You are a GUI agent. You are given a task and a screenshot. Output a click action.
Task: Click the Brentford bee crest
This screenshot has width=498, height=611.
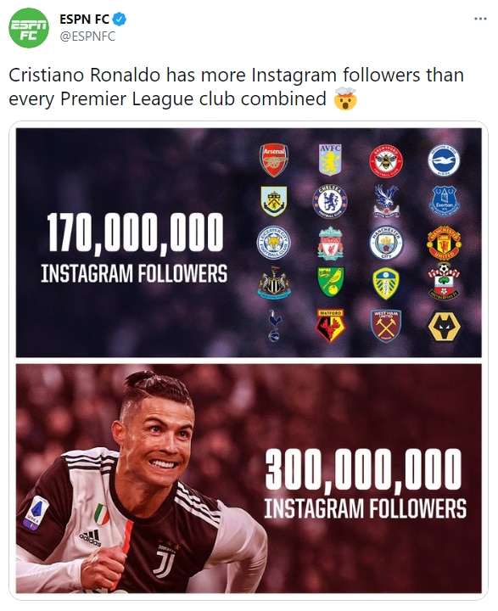pos(386,161)
